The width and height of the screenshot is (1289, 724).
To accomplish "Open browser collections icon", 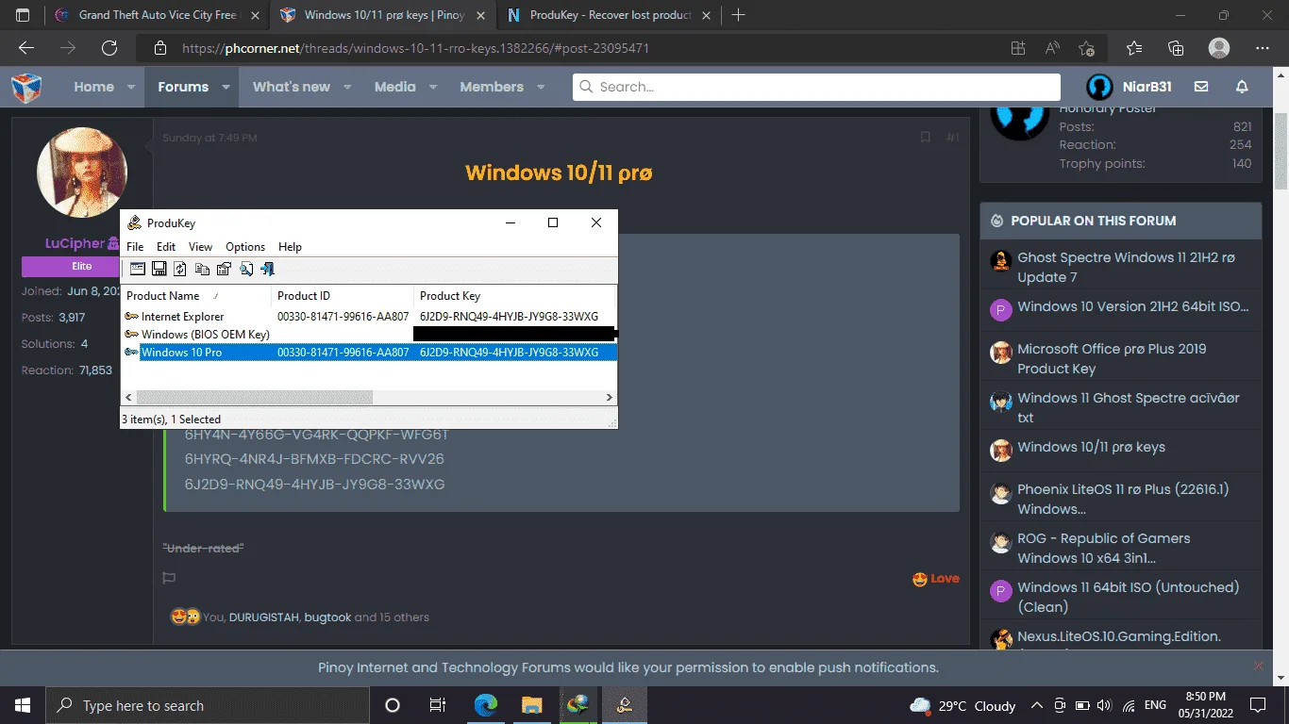I will (x=1176, y=48).
